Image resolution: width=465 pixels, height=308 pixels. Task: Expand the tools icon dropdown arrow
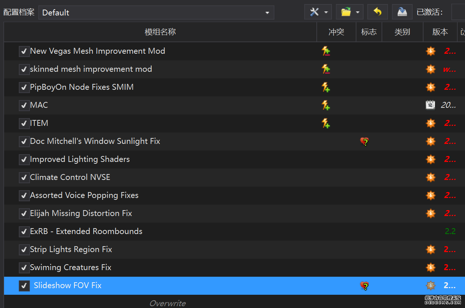(x=326, y=13)
